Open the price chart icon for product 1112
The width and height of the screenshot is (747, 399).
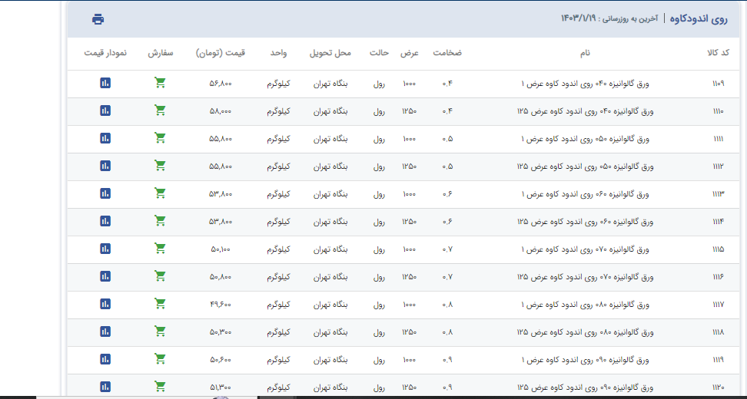[105, 166]
